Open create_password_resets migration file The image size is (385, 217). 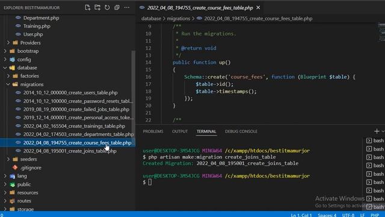[78, 101]
